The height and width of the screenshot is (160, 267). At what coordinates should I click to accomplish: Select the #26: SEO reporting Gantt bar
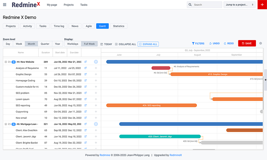152,105
